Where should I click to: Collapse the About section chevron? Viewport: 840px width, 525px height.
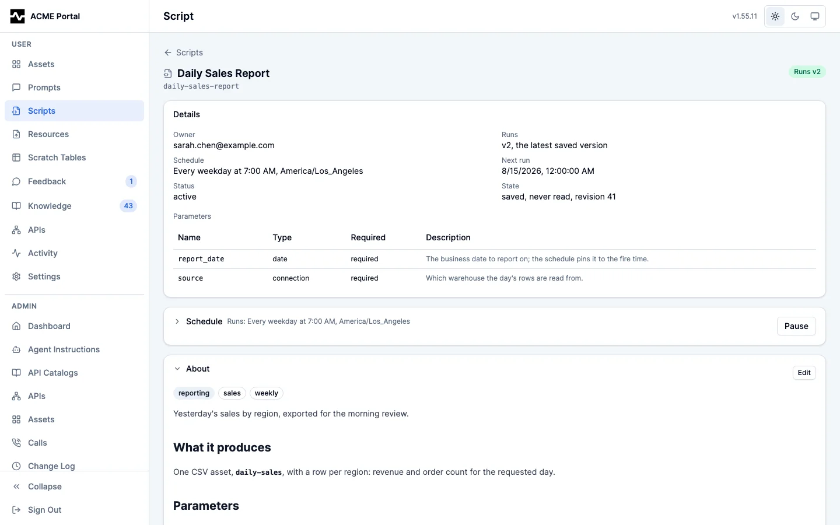coord(177,369)
